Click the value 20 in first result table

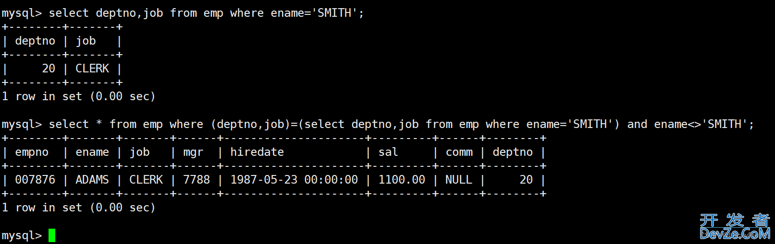(x=49, y=69)
